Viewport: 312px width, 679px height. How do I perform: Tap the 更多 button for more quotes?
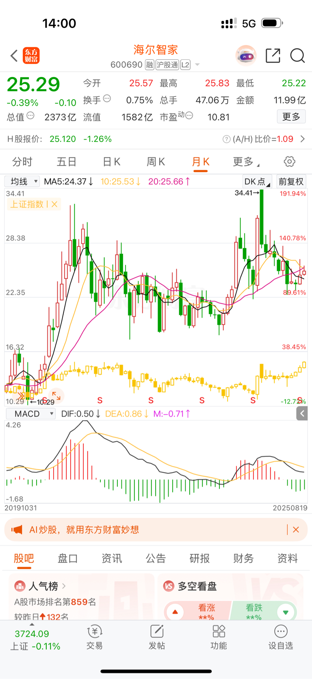(291, 117)
